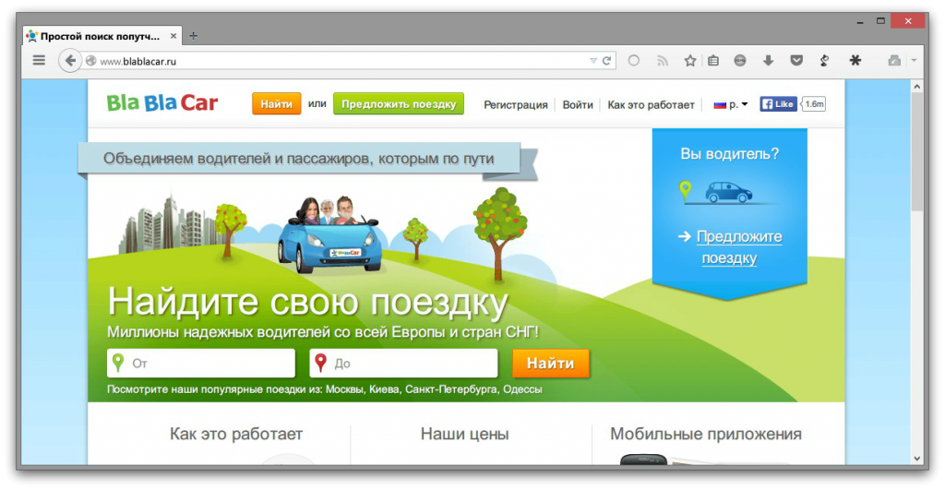Expand the Russian flag currency dropdown
Viewport: 945px width, 490px height.
click(x=731, y=104)
